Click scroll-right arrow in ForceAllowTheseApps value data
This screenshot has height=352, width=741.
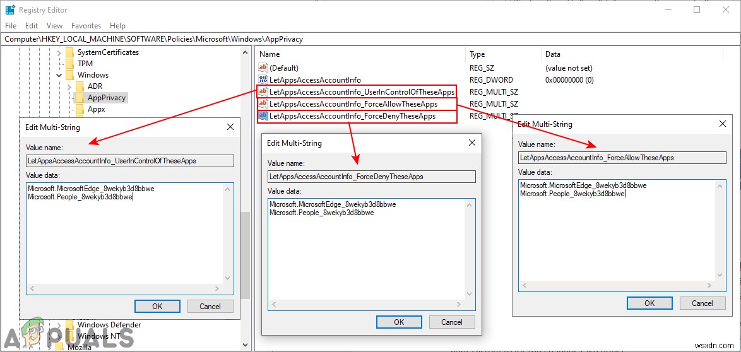pos(710,285)
